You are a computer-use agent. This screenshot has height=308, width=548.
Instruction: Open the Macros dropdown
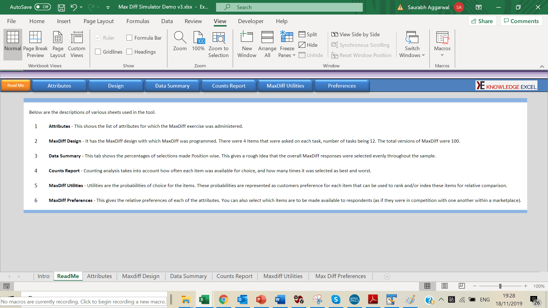coord(442,55)
